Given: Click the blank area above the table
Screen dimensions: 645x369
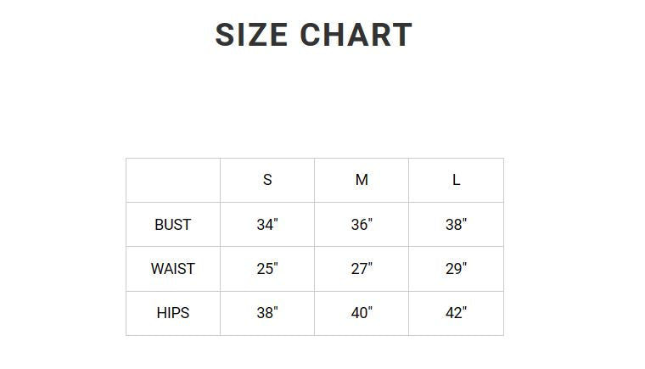Looking at the screenshot, I should [x=315, y=103].
